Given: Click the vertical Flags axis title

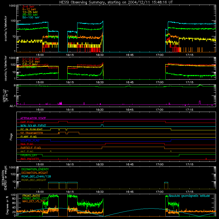Looking at the screenshot, I should click(11, 137).
